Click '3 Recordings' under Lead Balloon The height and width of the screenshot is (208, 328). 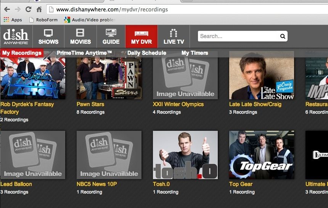click(14, 192)
